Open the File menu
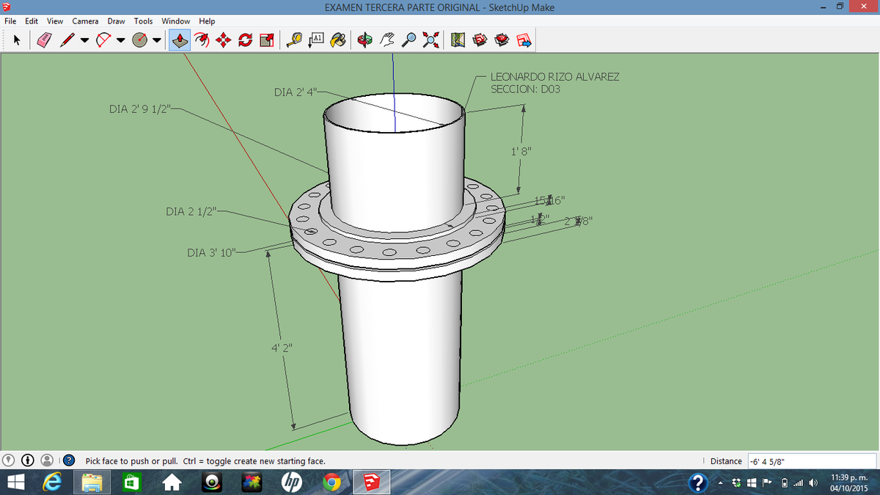880x495 pixels. 11,21
